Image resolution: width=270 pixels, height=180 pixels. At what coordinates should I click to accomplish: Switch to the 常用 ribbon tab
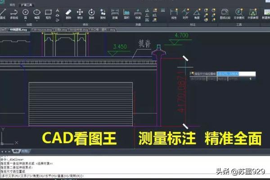click(12, 5)
